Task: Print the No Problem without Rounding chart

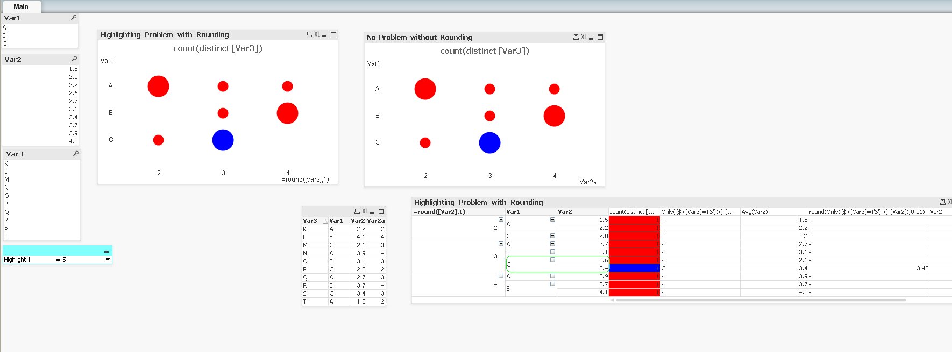Action: point(576,37)
